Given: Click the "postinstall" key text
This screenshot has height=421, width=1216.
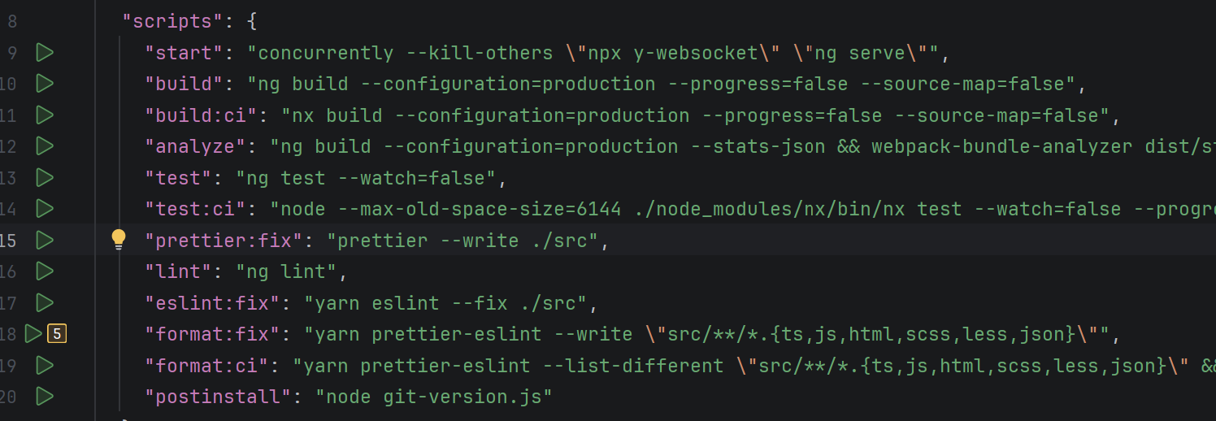Looking at the screenshot, I should pos(217,397).
